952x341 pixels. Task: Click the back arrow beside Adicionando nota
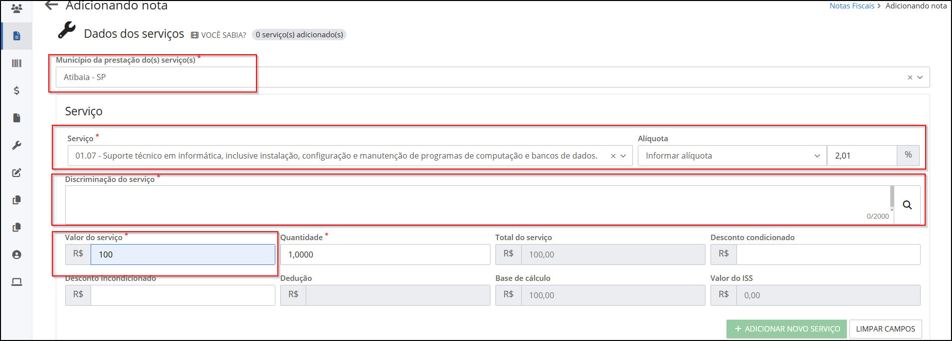(51, 5)
